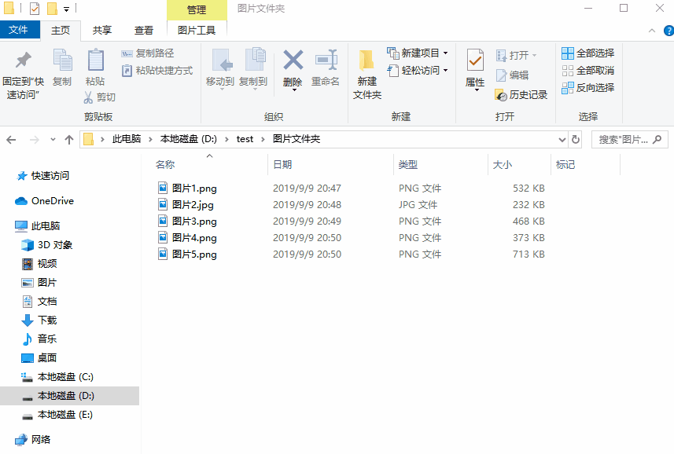Sort by the 名称 column header
674x454 pixels.
(x=165, y=165)
